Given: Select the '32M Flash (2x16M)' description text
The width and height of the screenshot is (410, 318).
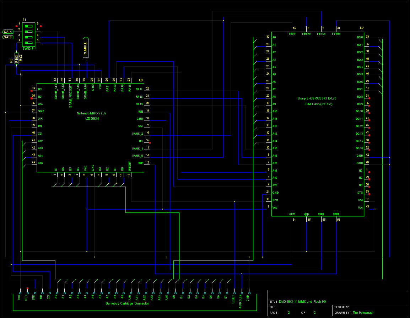Looking at the screenshot, I should 318,104.
